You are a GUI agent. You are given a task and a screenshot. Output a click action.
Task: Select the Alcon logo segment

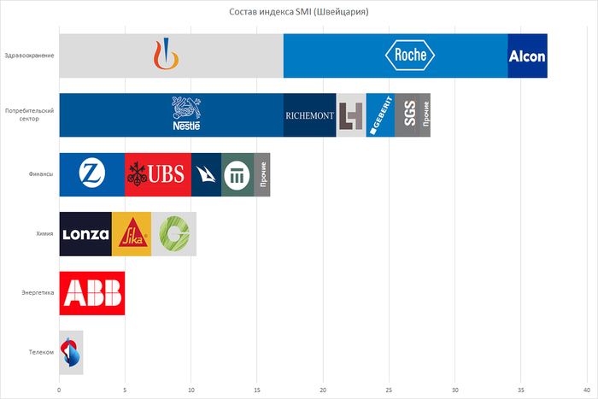(x=527, y=56)
